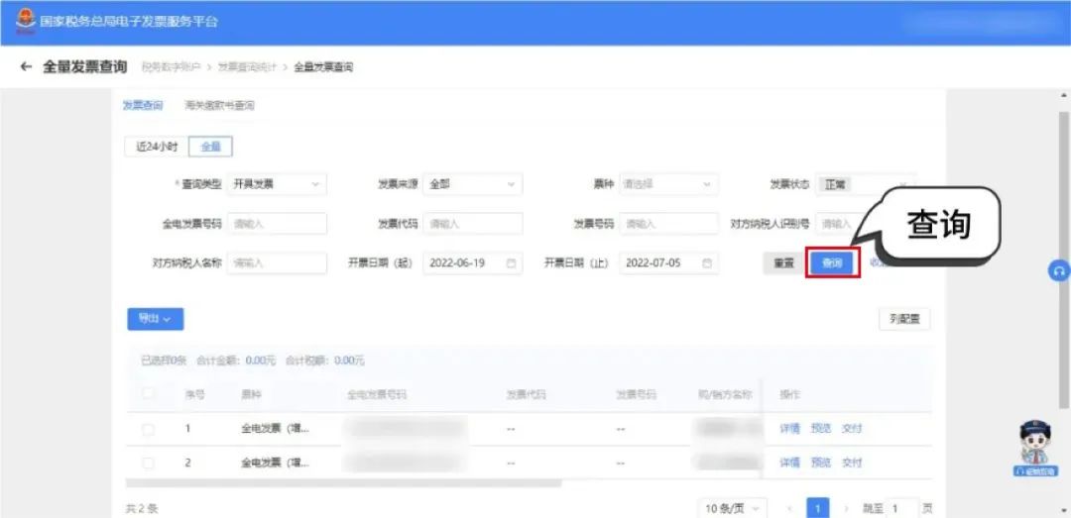
Task: Open the 发票来源 dropdown showing 全部
Action: tap(473, 184)
